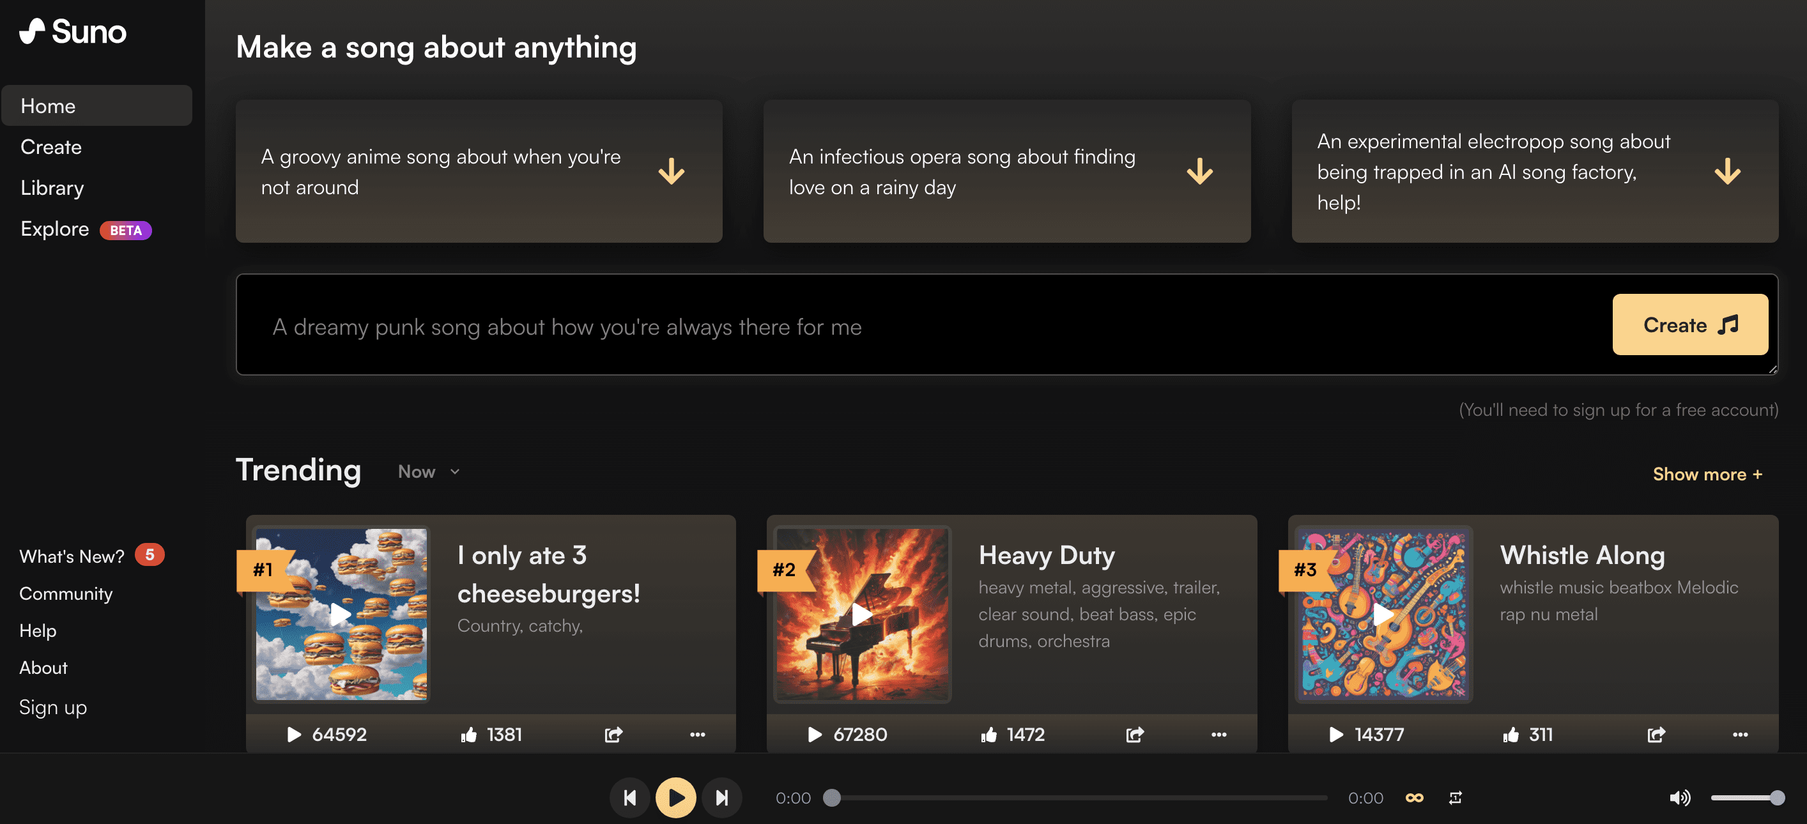Open more options for Whistle Along

click(x=1740, y=734)
